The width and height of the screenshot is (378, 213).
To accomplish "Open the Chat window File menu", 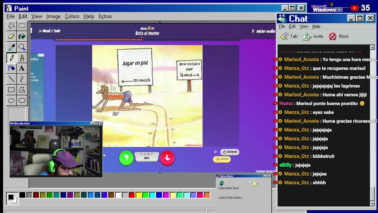I will coord(282,26).
